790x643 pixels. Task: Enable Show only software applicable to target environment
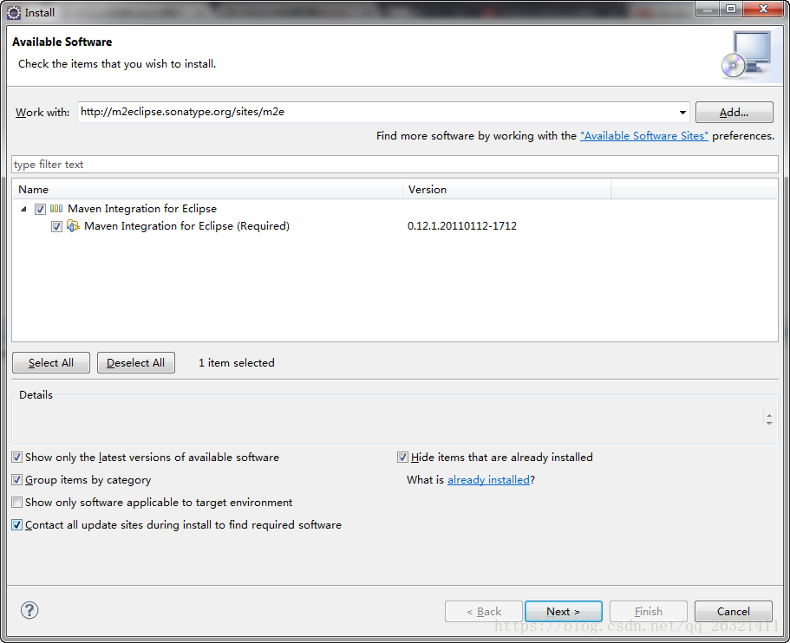pyautogui.click(x=17, y=503)
